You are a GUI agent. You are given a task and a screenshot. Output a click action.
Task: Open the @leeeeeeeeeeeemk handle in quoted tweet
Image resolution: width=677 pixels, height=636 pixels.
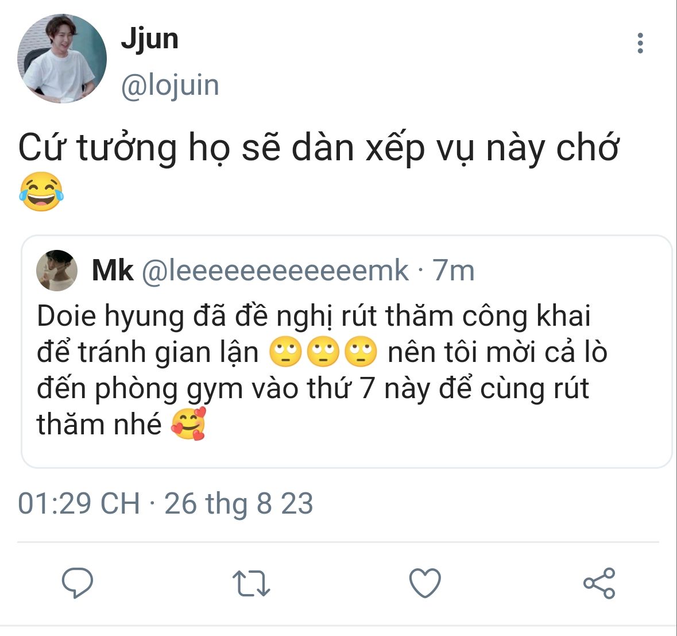(x=275, y=271)
